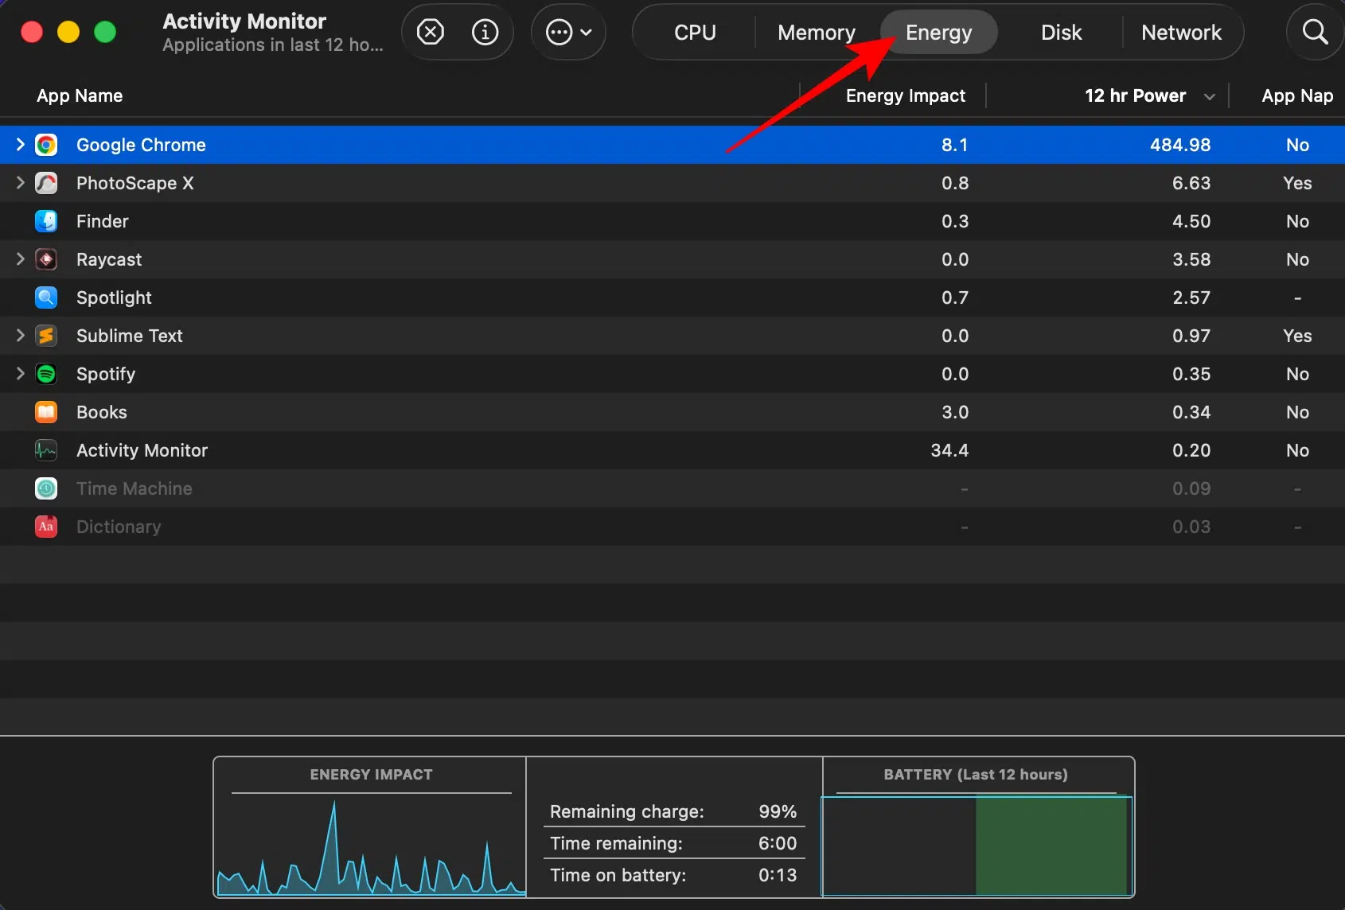This screenshot has height=910, width=1345.
Task: Click the stop process (X) toolbar icon
Action: pos(431,33)
